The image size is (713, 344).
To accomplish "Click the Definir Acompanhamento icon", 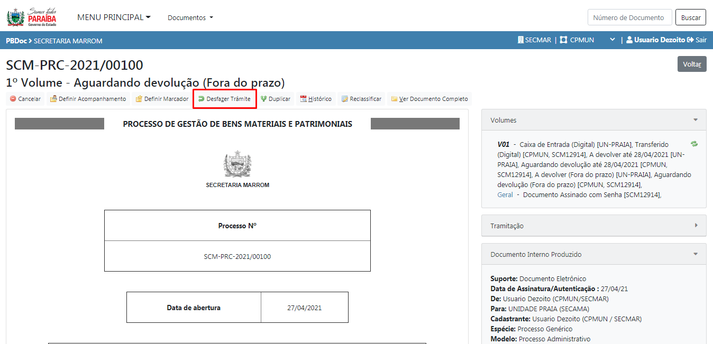I will click(53, 99).
